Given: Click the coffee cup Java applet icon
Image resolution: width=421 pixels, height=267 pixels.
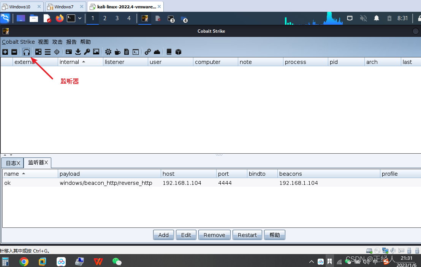Looking at the screenshot, I should click(x=117, y=52).
